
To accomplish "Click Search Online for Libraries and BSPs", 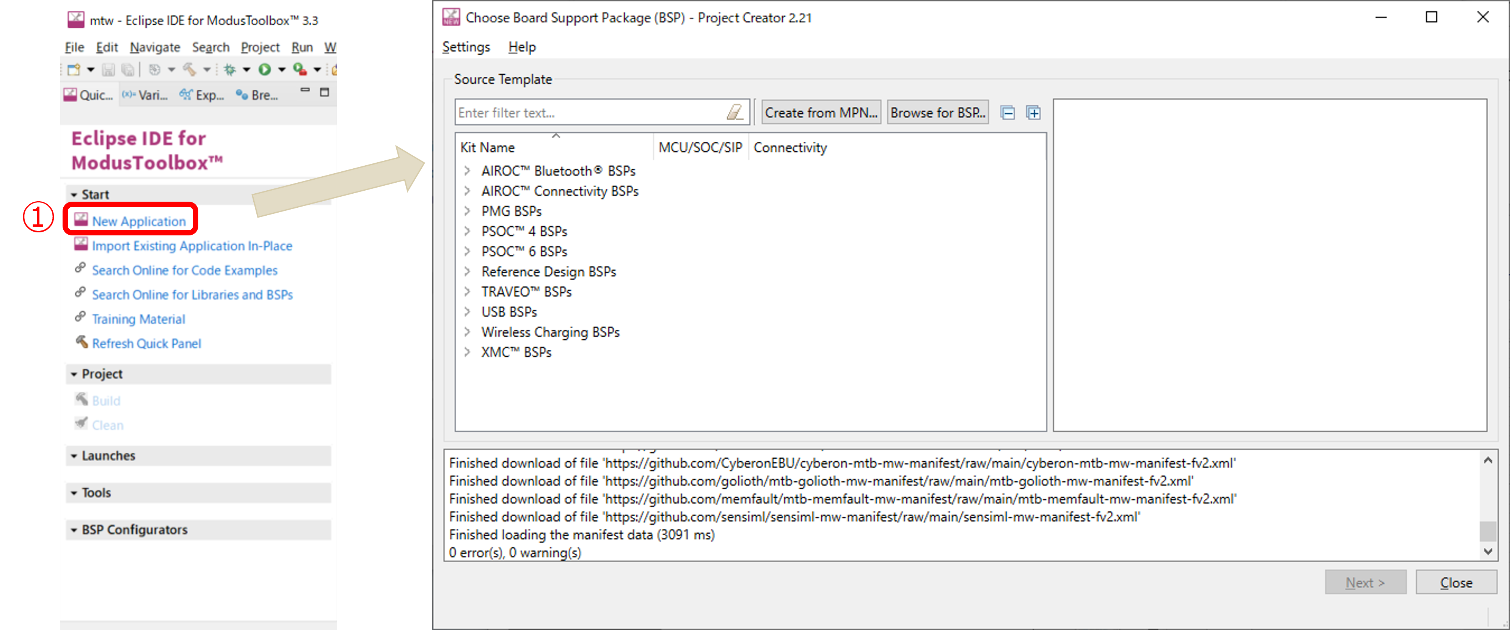I will coord(192,294).
